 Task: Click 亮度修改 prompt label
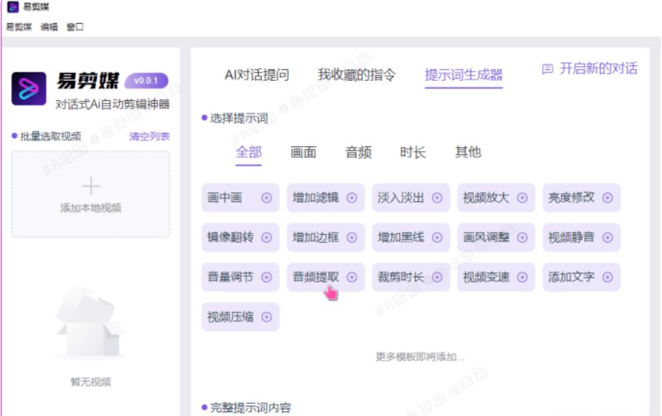pyautogui.click(x=571, y=198)
